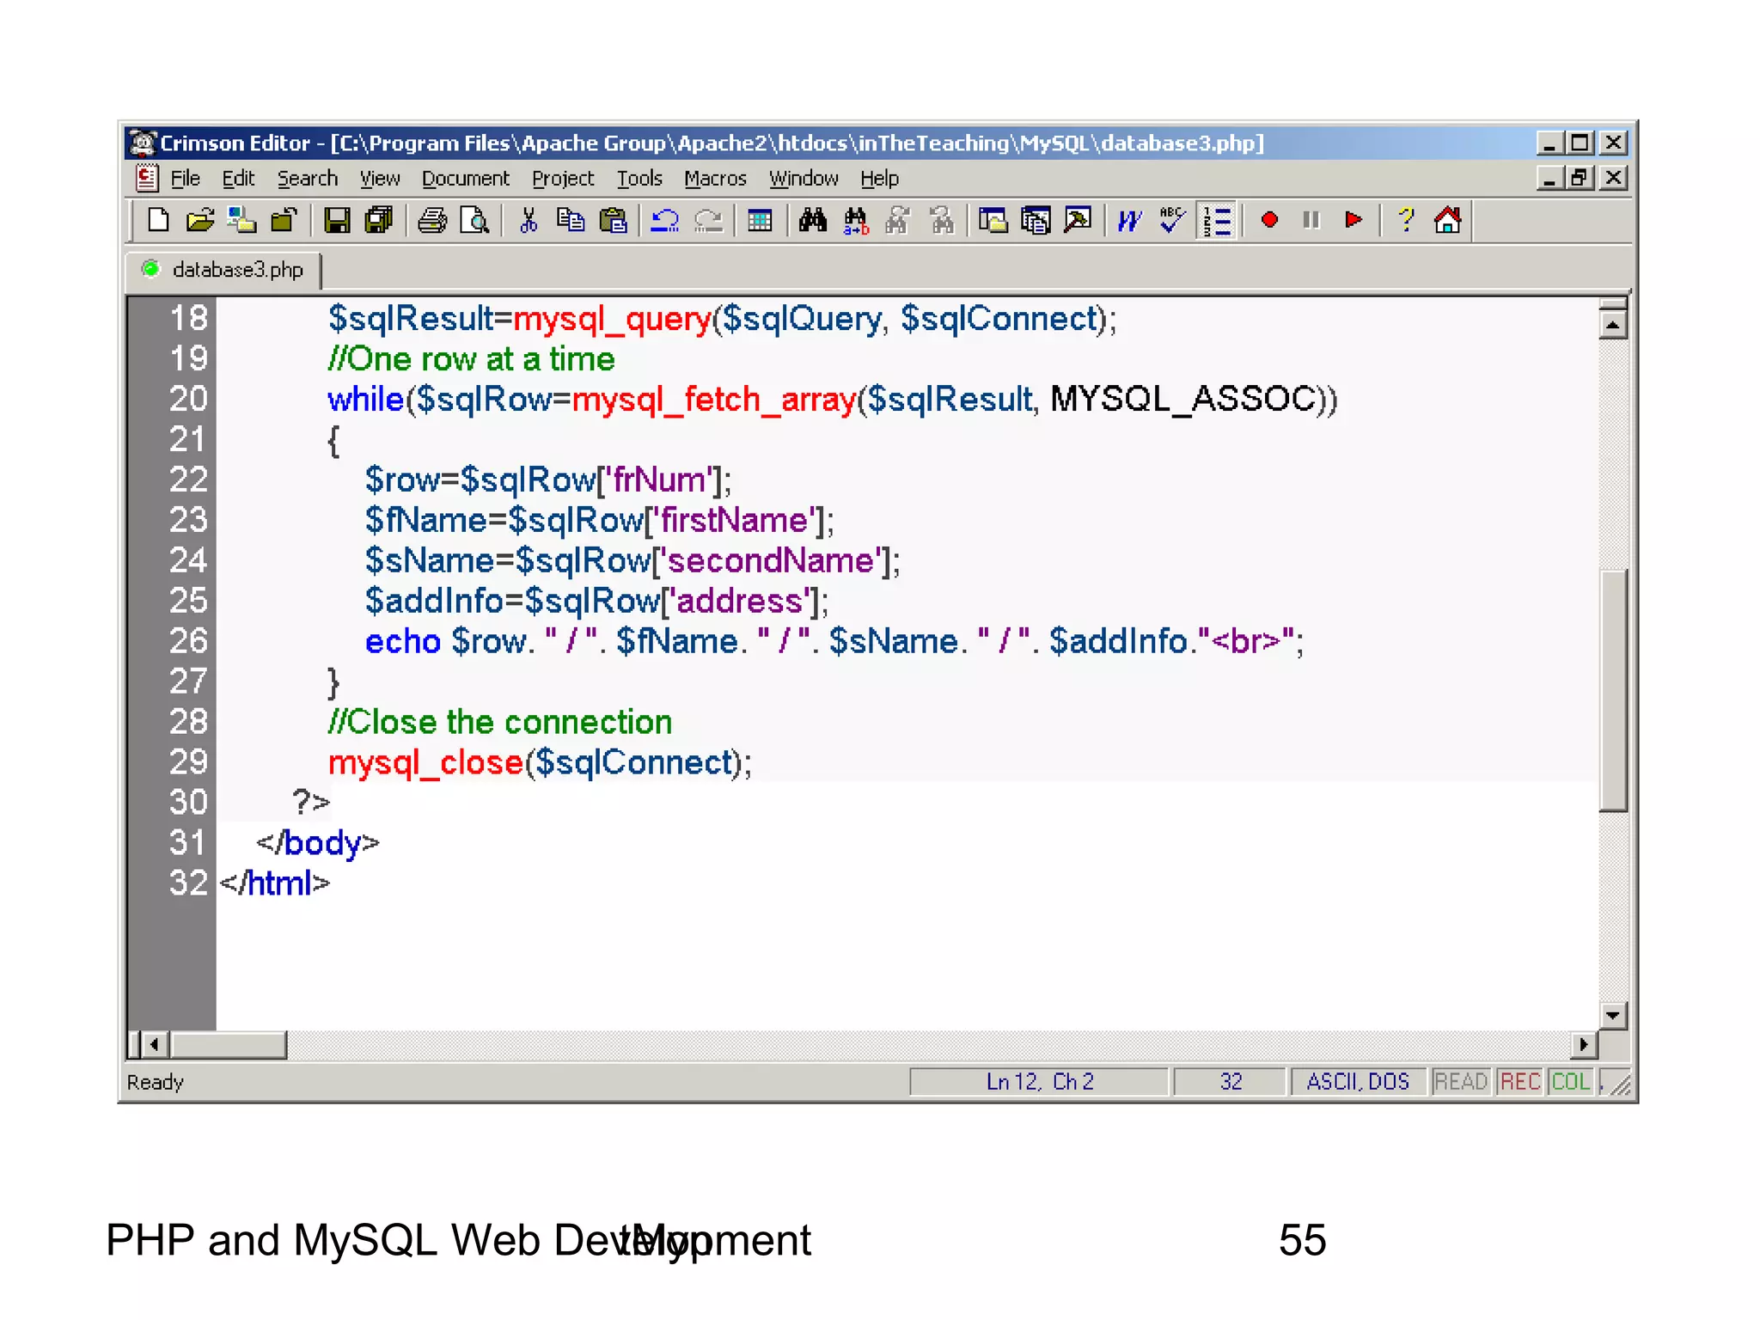The image size is (1760, 1320).
Task: Open the Window menu
Action: (x=803, y=179)
